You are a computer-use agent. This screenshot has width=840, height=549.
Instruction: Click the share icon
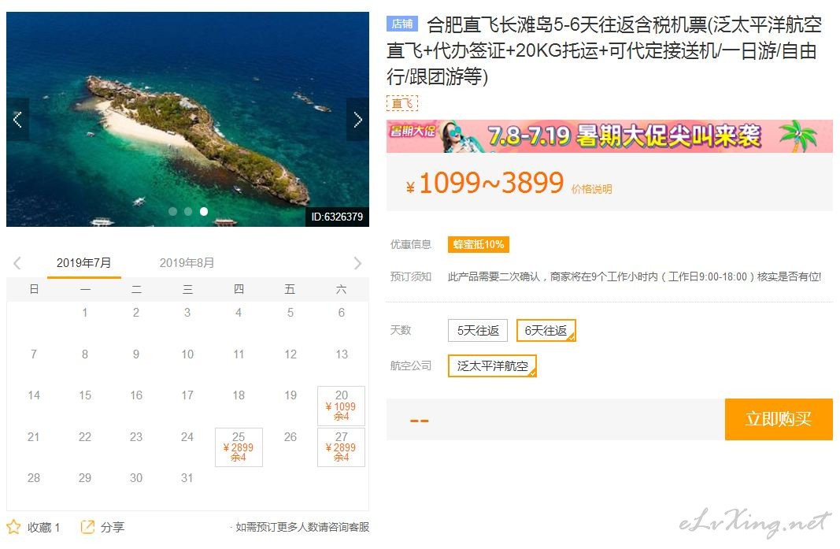(87, 527)
